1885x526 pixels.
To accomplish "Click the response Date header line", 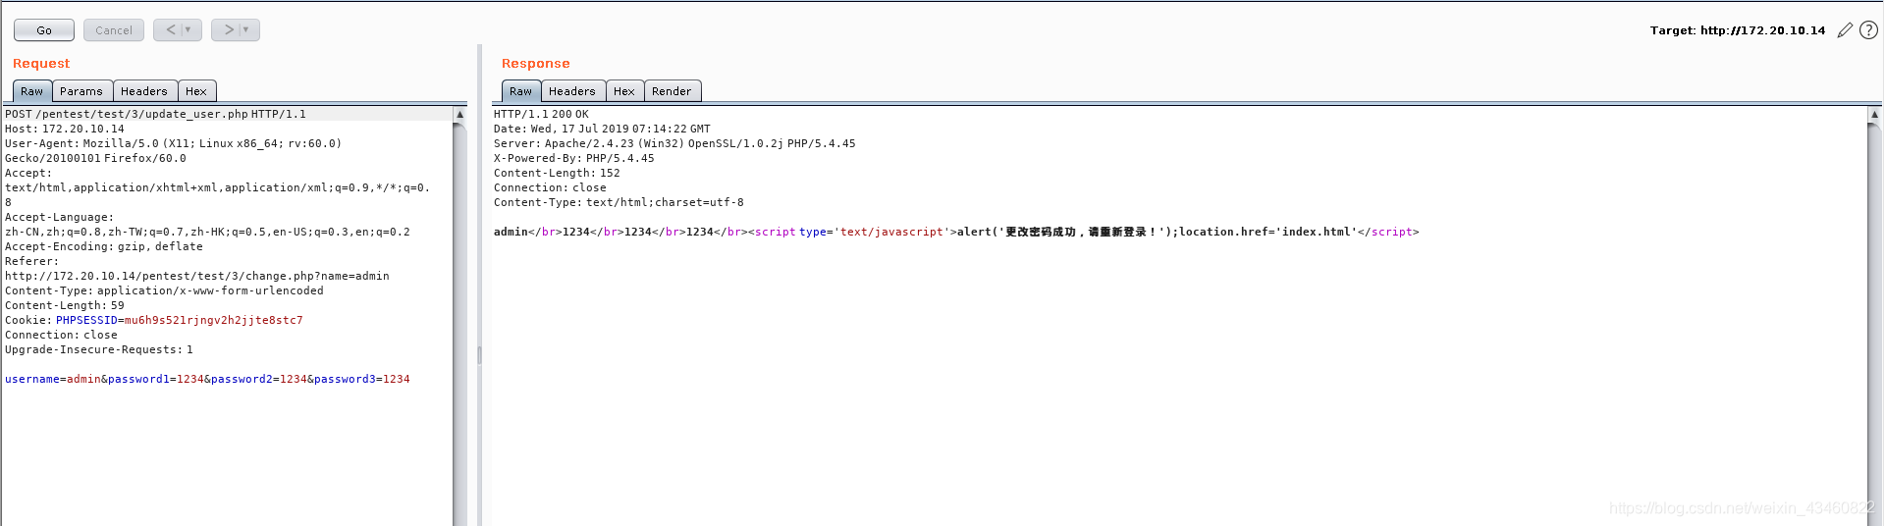I will [x=602, y=129].
